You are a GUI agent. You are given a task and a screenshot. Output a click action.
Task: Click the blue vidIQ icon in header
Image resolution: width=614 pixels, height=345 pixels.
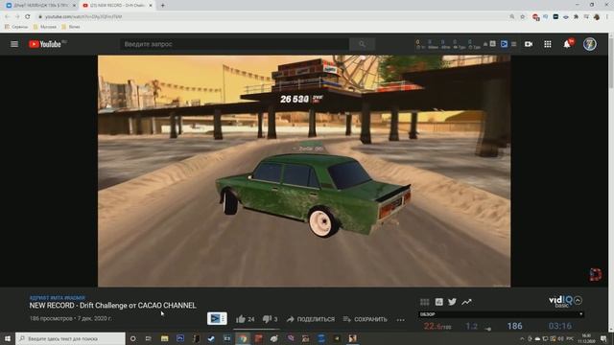(x=504, y=44)
